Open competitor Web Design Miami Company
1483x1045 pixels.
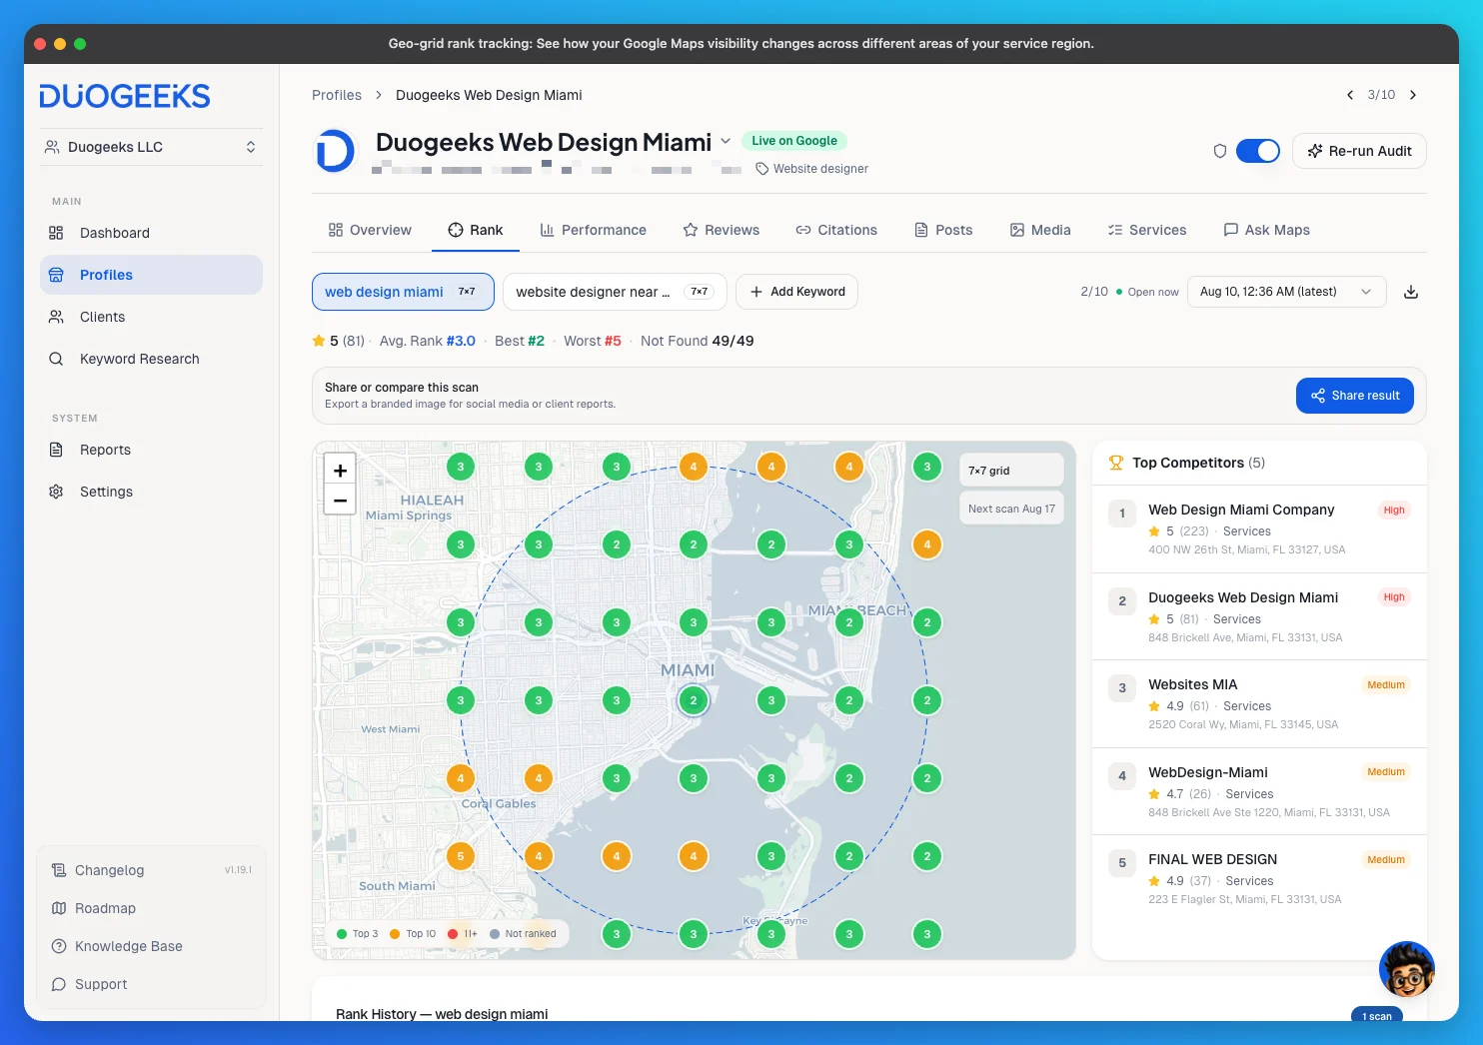[x=1259, y=528]
